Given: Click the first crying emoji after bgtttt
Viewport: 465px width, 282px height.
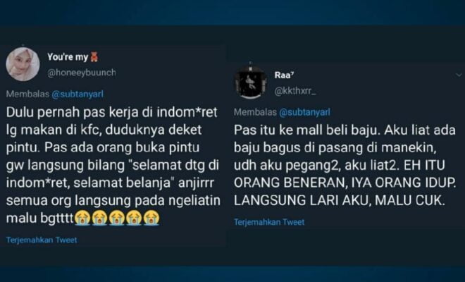Looking at the screenshot, I should [82, 218].
